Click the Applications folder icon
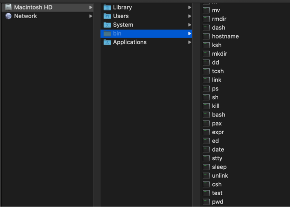This screenshot has width=290, height=208. [107, 42]
